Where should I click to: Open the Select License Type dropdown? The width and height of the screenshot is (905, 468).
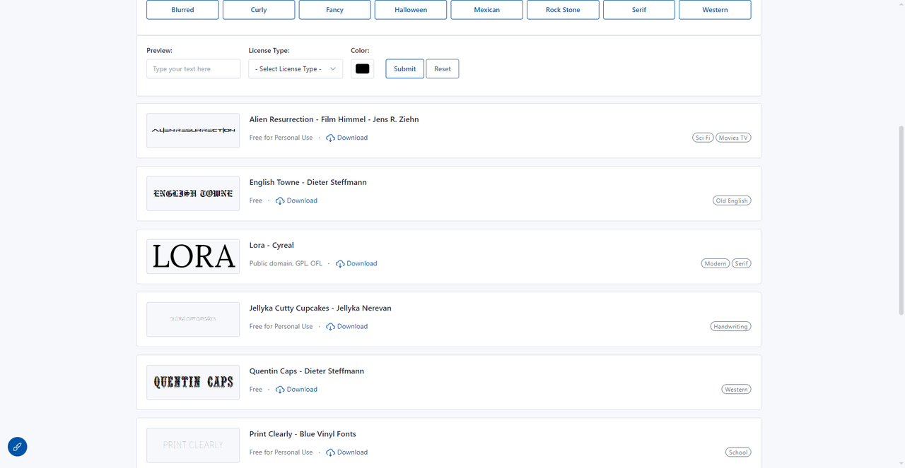(x=296, y=69)
